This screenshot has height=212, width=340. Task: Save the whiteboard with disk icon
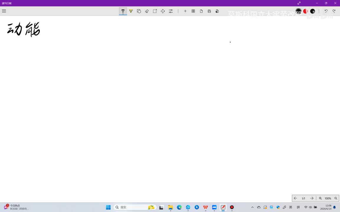pos(209,11)
